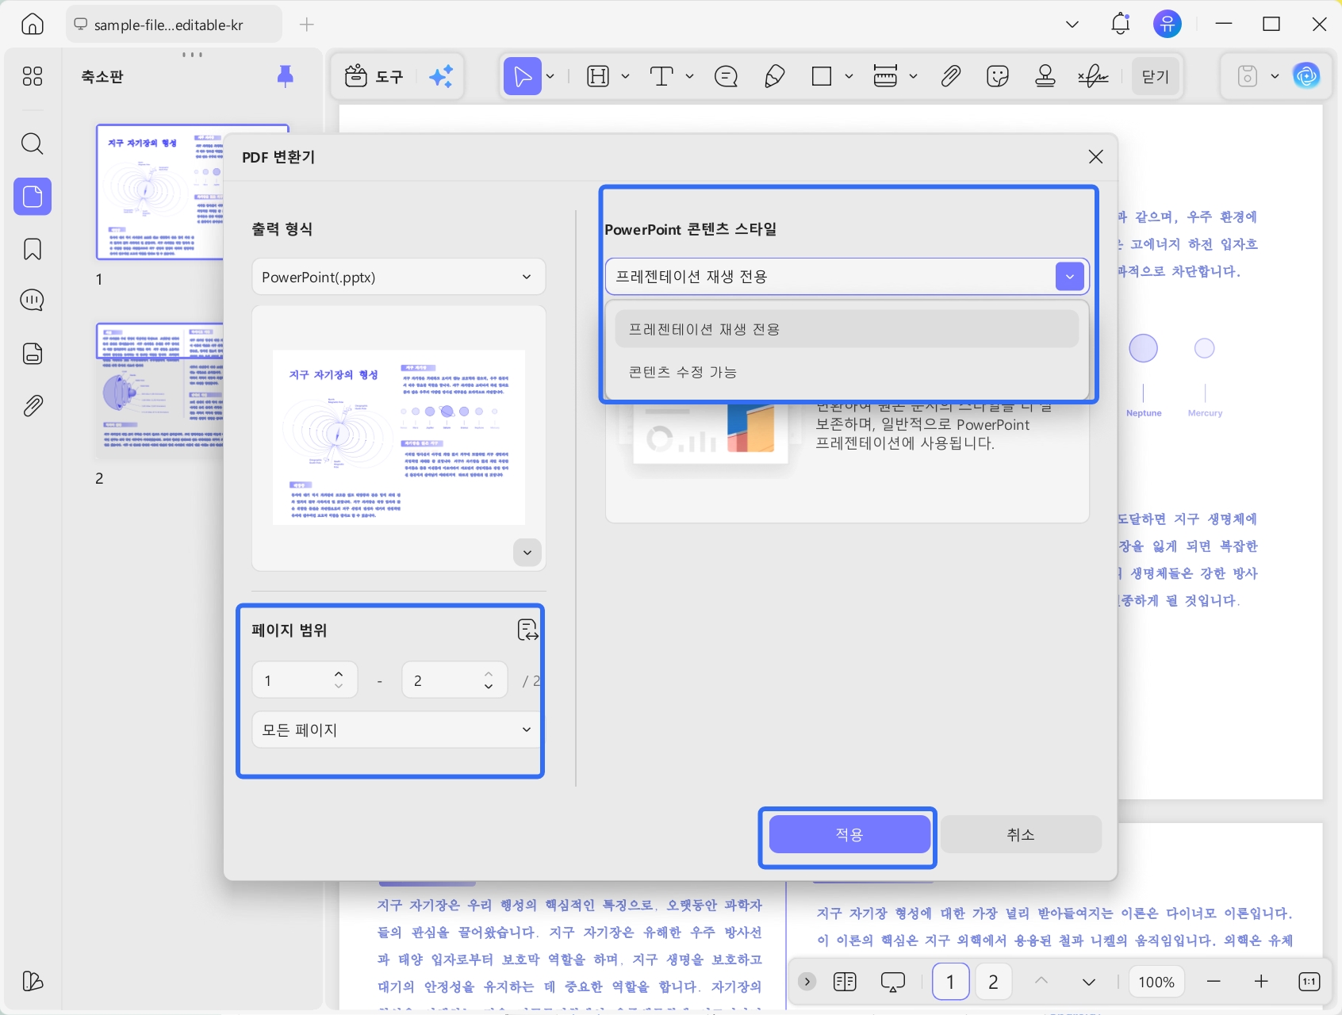Open the user profile avatar
The height and width of the screenshot is (1015, 1342).
pyautogui.click(x=1168, y=24)
